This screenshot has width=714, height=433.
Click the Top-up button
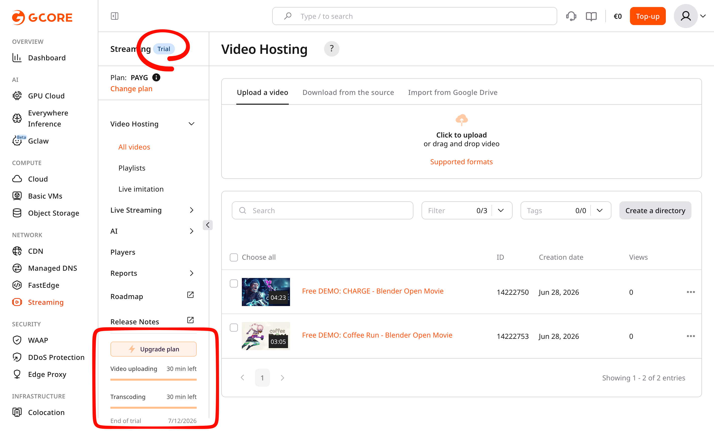pos(647,16)
